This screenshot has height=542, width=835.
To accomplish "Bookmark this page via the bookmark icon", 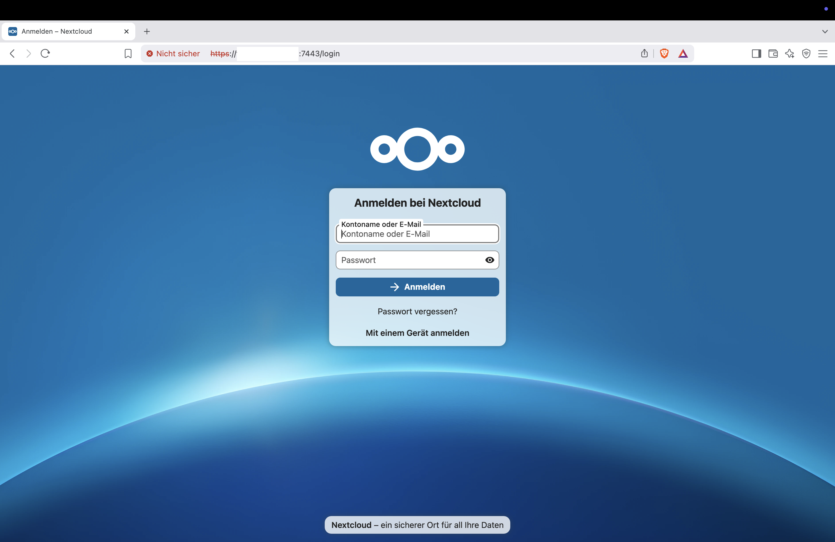I will click(128, 54).
